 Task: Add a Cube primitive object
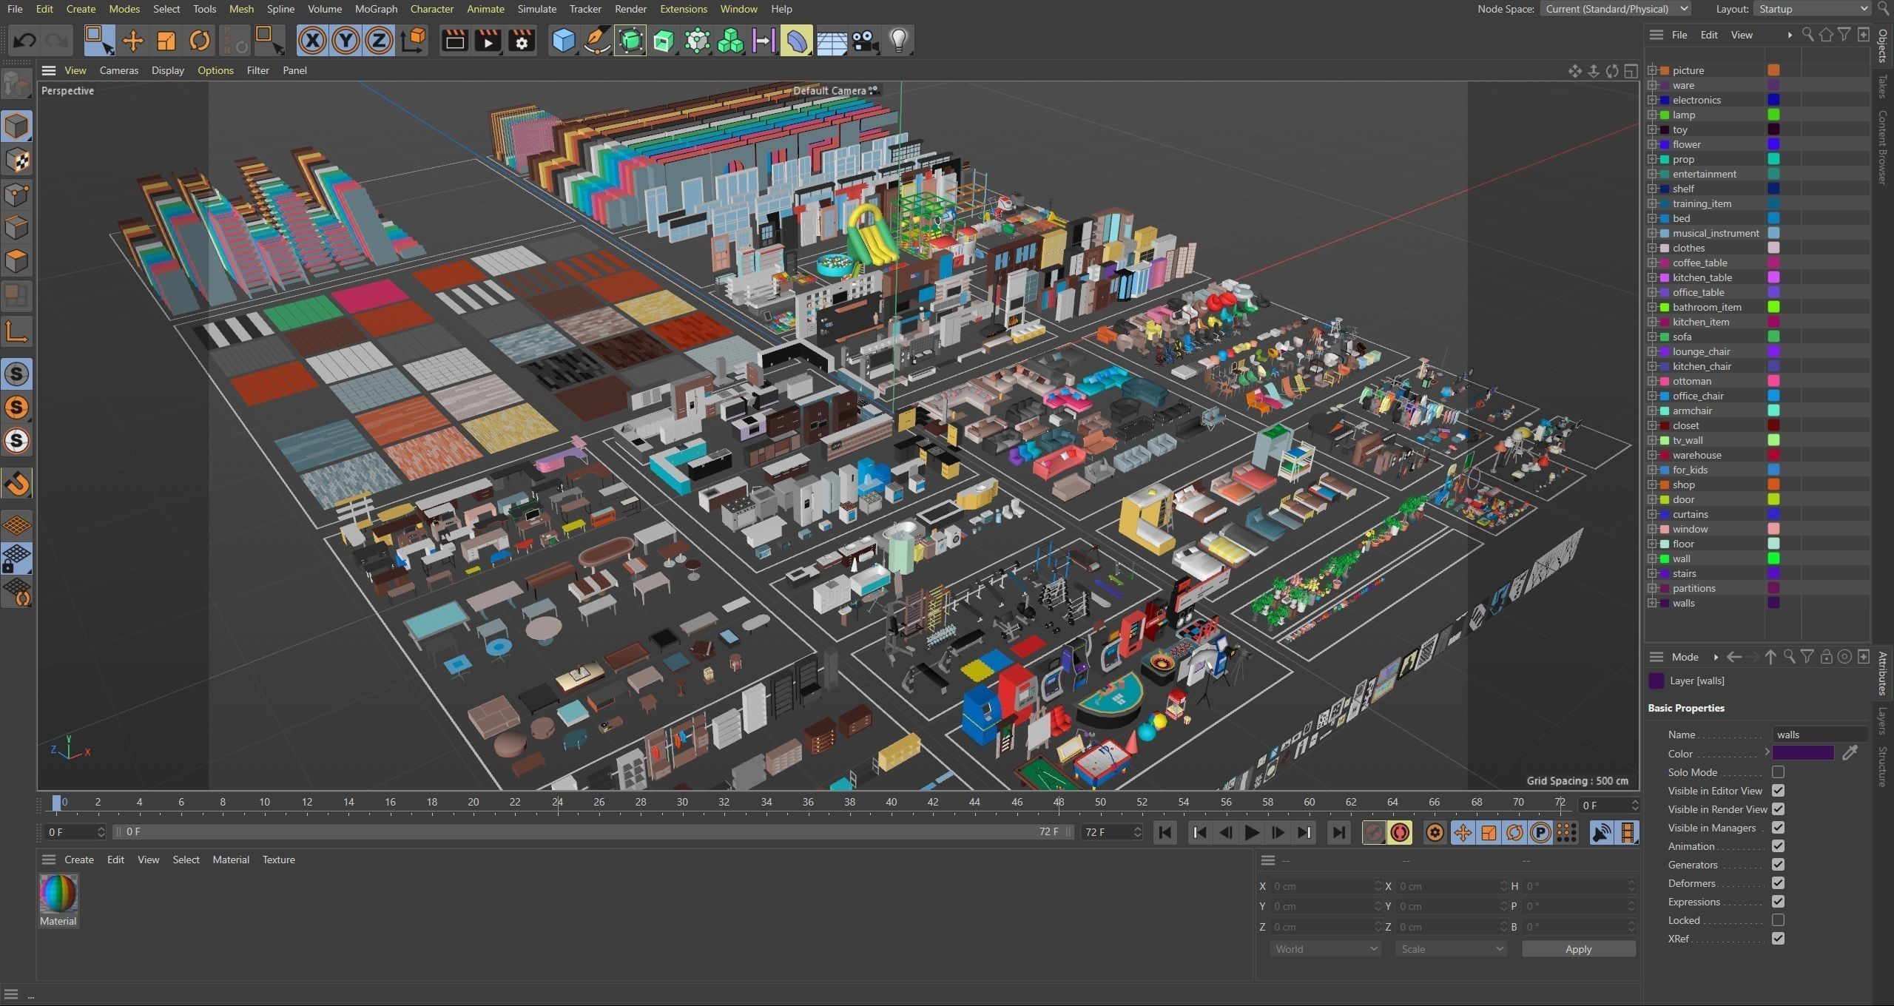pos(564,41)
